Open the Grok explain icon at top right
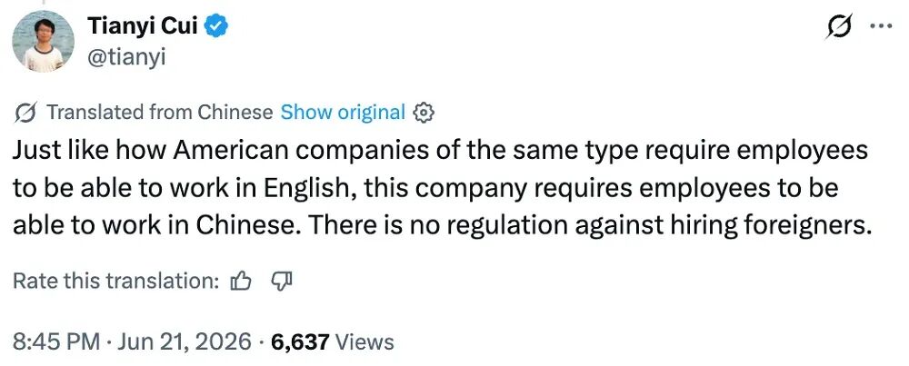Screen dimensions: 909x366 pyautogui.click(x=839, y=26)
